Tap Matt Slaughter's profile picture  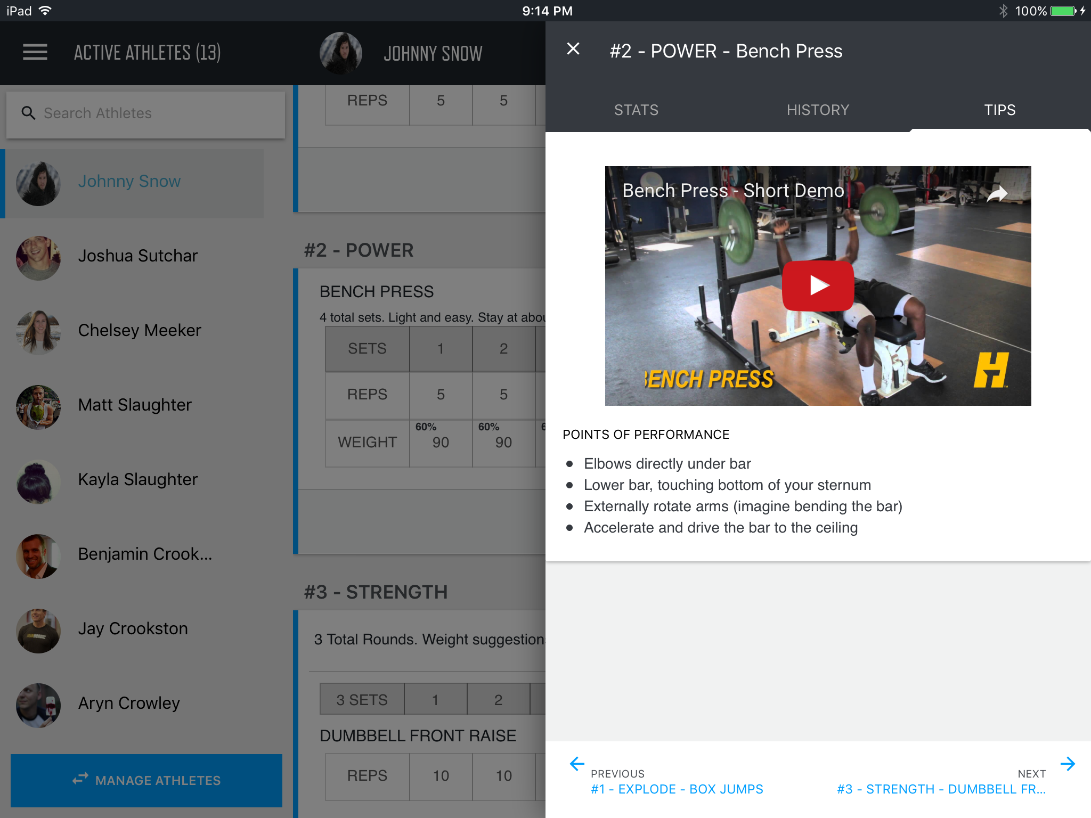38,407
